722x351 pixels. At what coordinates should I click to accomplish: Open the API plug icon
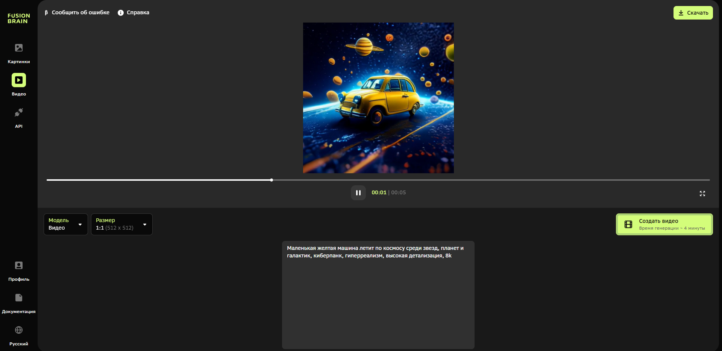[19, 112]
